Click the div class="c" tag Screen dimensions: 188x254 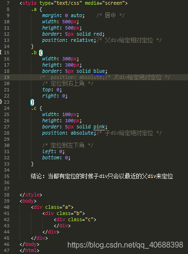coord(75,219)
